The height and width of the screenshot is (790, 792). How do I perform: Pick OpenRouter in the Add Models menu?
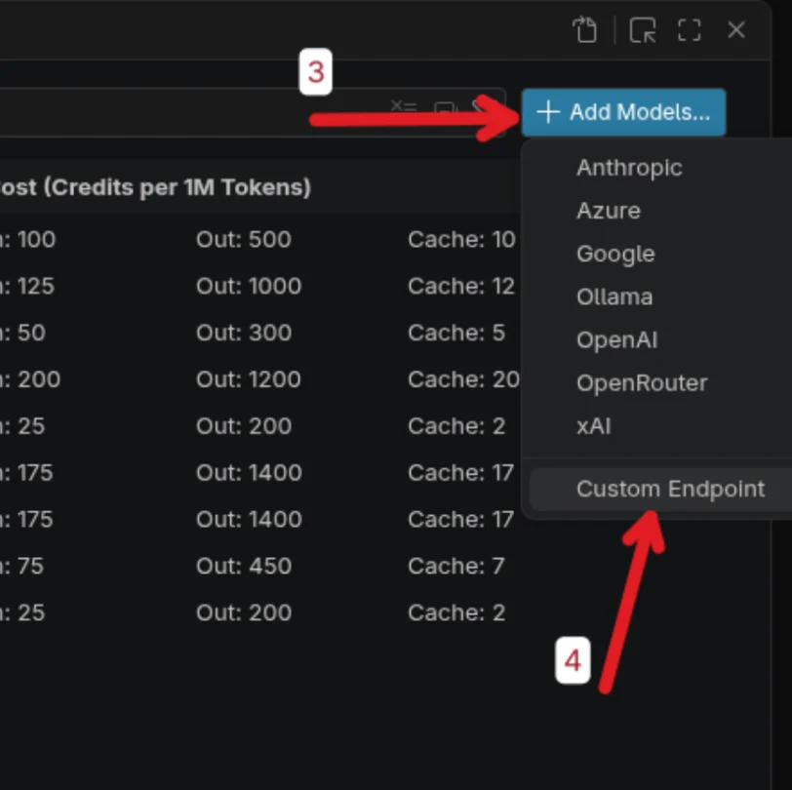pyautogui.click(x=642, y=383)
